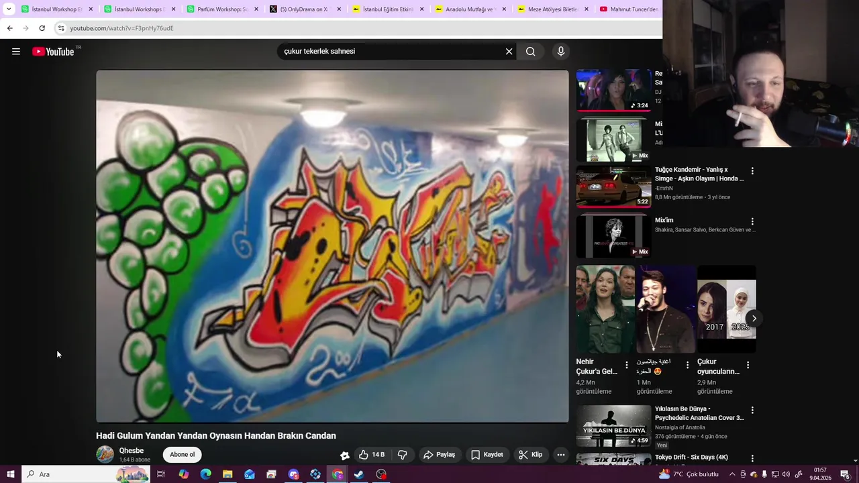Open Steam from the taskbar
859x483 pixels.
click(359, 474)
